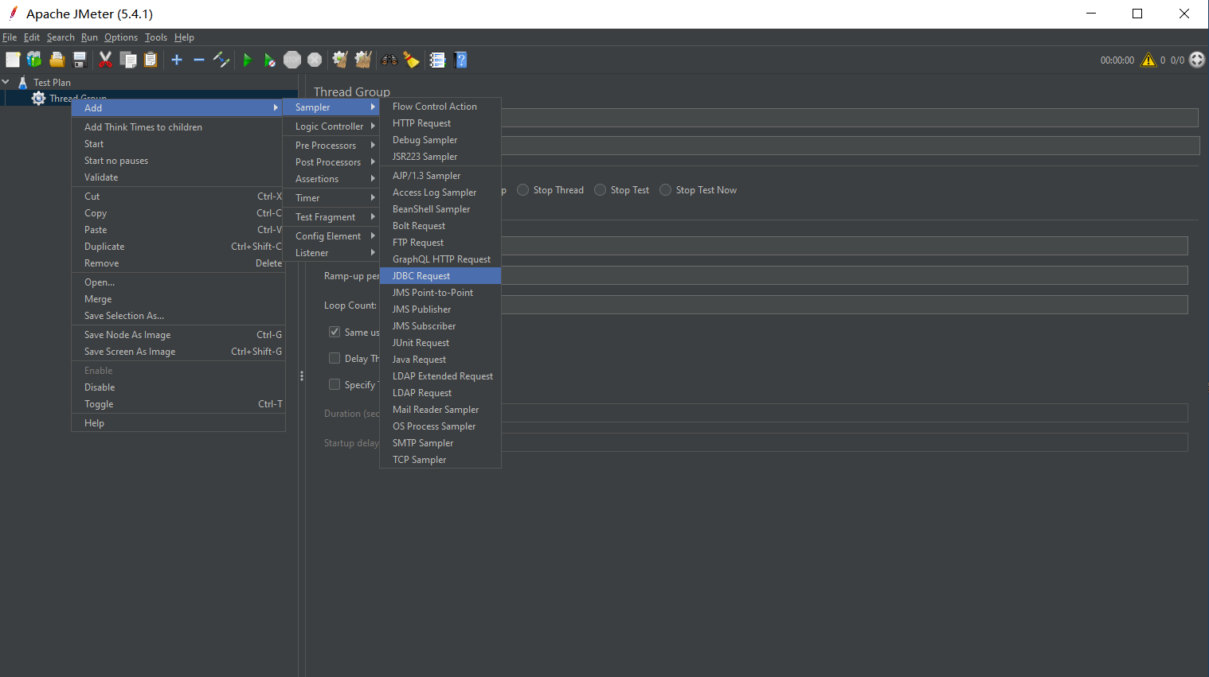Click the remote engines globe icon
This screenshot has width=1209, height=677.
coord(1197,60)
